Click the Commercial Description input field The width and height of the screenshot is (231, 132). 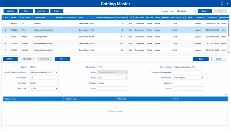pos(188,72)
